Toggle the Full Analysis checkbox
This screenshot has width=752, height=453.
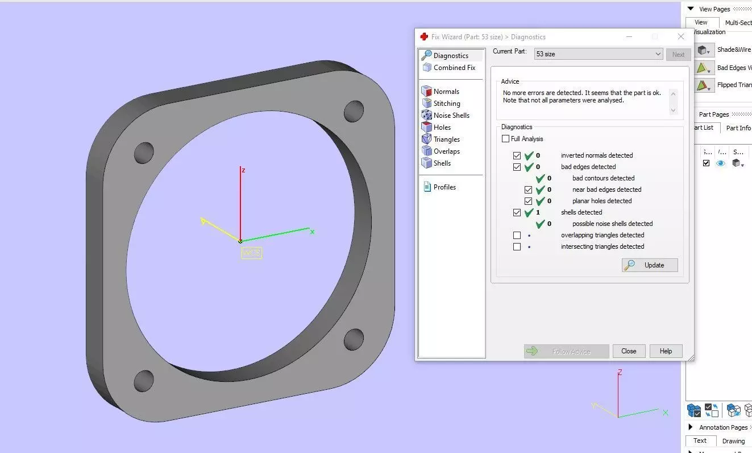tap(506, 139)
